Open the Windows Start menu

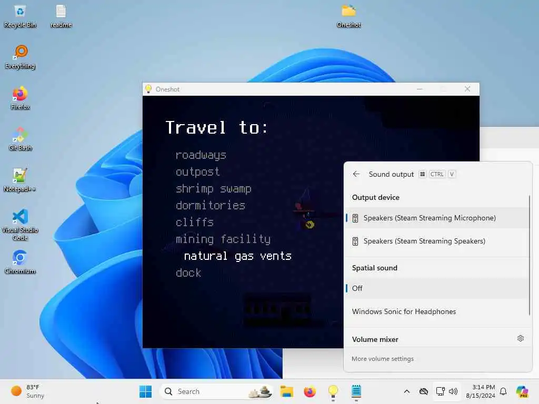pos(145,391)
